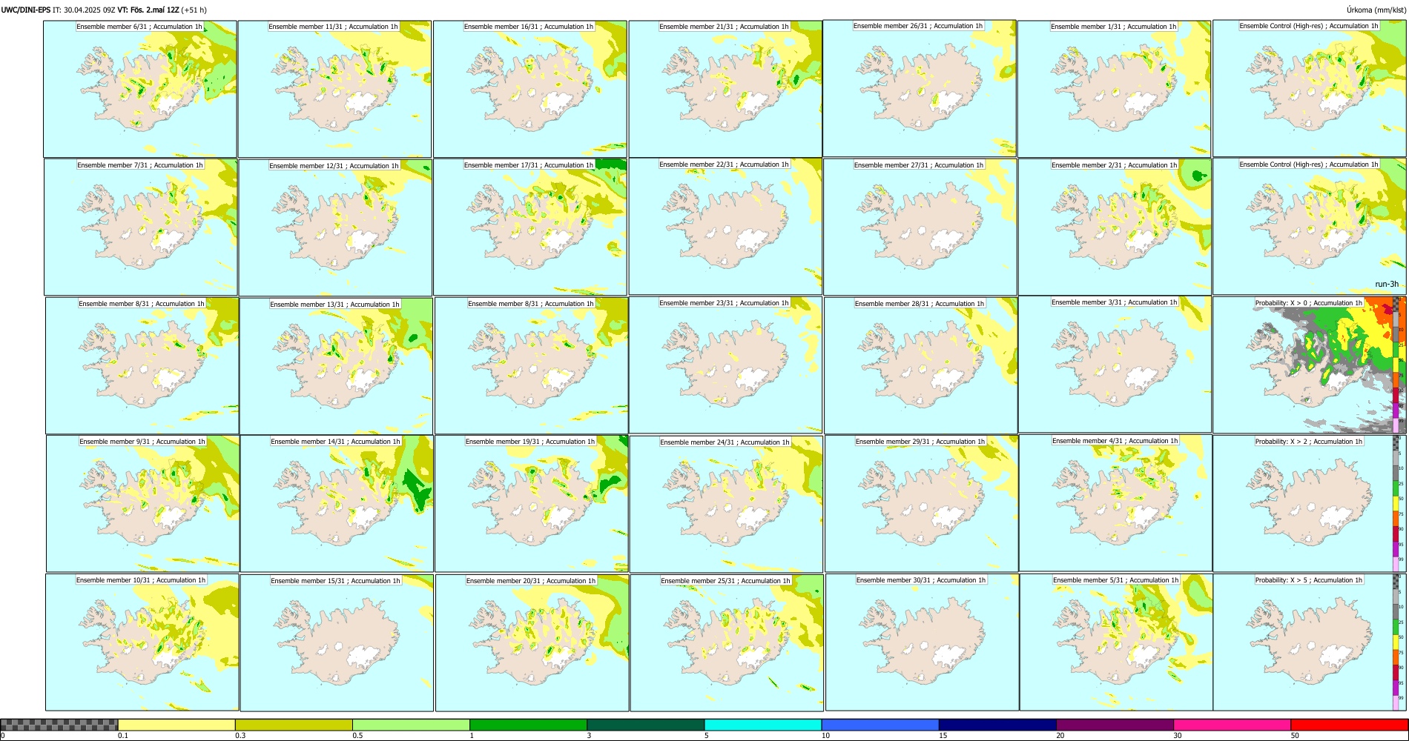View the Ensemble member 23/31 map
1409x741 pixels.
pyautogui.click(x=725, y=365)
